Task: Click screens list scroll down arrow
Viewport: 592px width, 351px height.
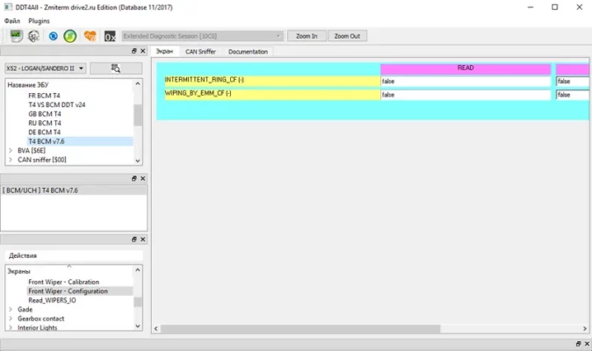Action: tap(138, 326)
